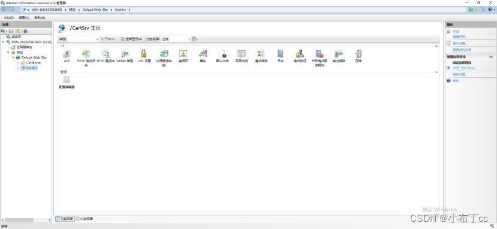Open the HTTP response headers feature
Viewport: 497px width, 229px height.
pyautogui.click(x=86, y=58)
